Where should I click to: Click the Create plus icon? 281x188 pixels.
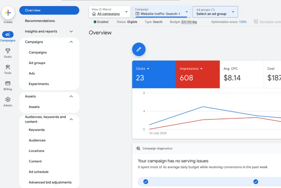pyautogui.click(x=8, y=13)
